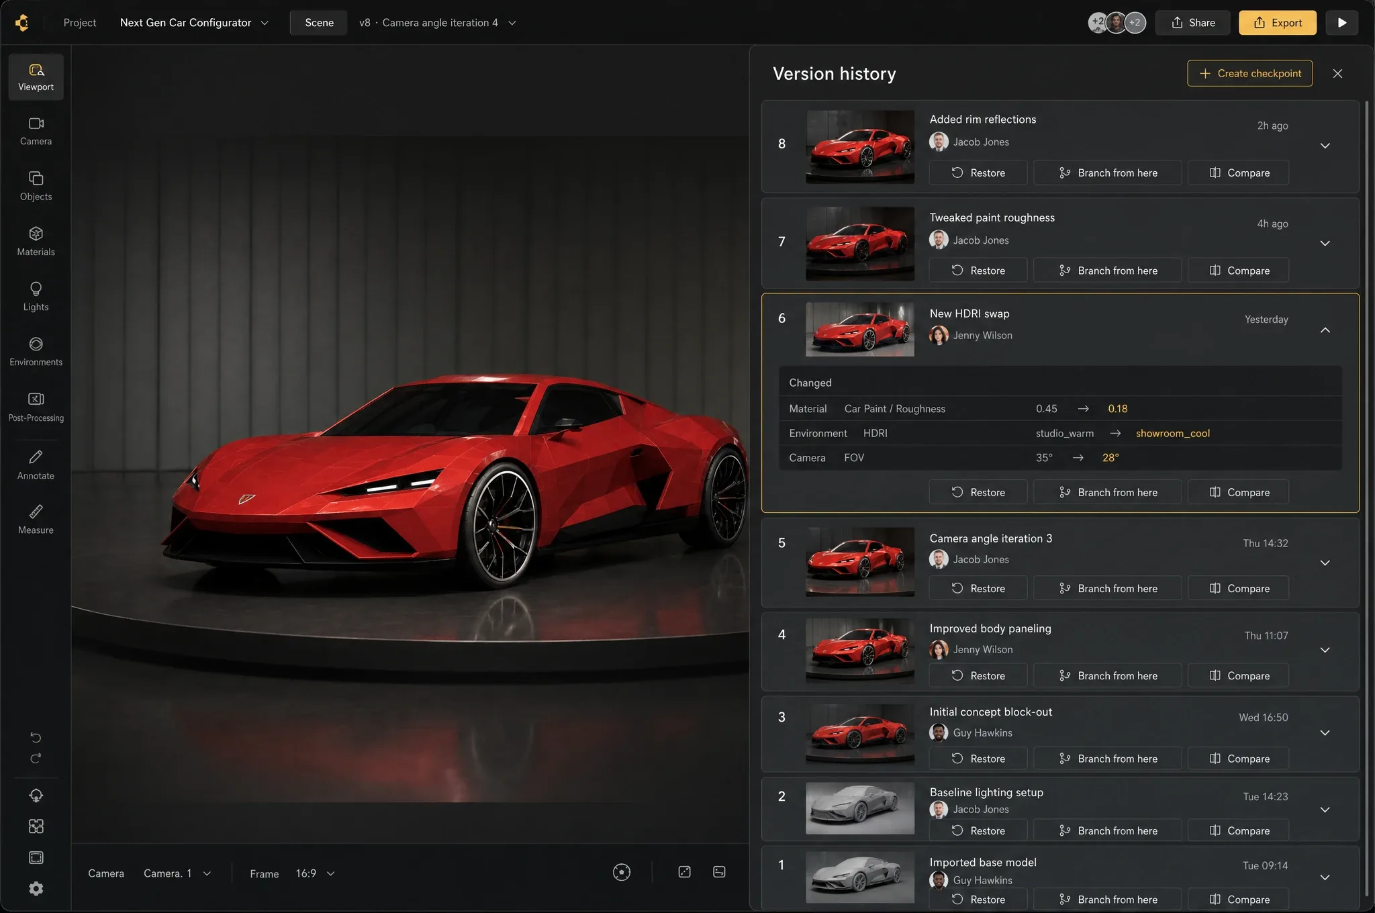The width and height of the screenshot is (1375, 913).
Task: Click the 28° FOV value
Action: 1110,458
